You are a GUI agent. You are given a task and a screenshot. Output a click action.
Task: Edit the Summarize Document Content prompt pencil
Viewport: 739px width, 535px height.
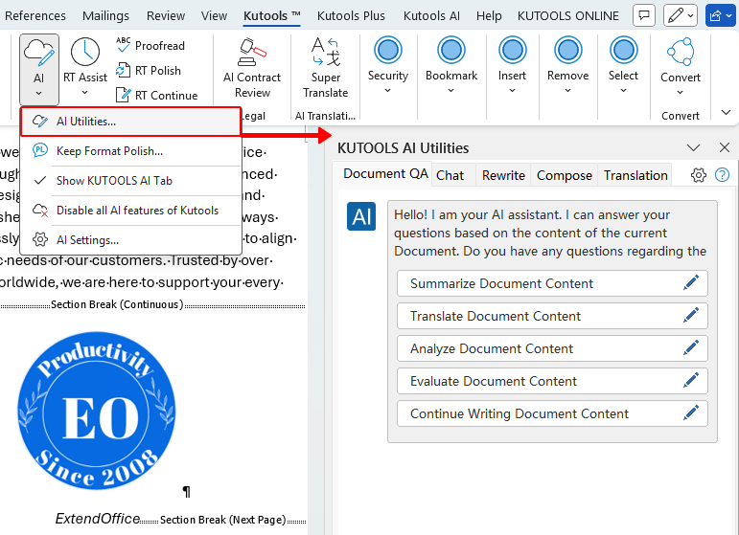coord(691,282)
